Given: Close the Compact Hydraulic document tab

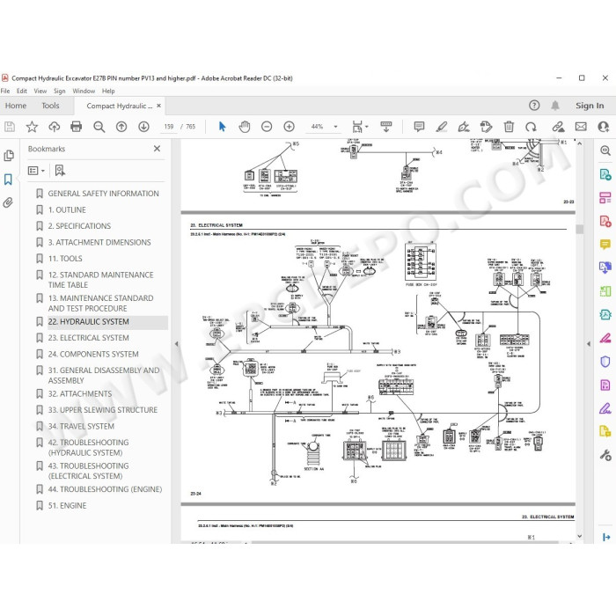Looking at the screenshot, I should (158, 106).
